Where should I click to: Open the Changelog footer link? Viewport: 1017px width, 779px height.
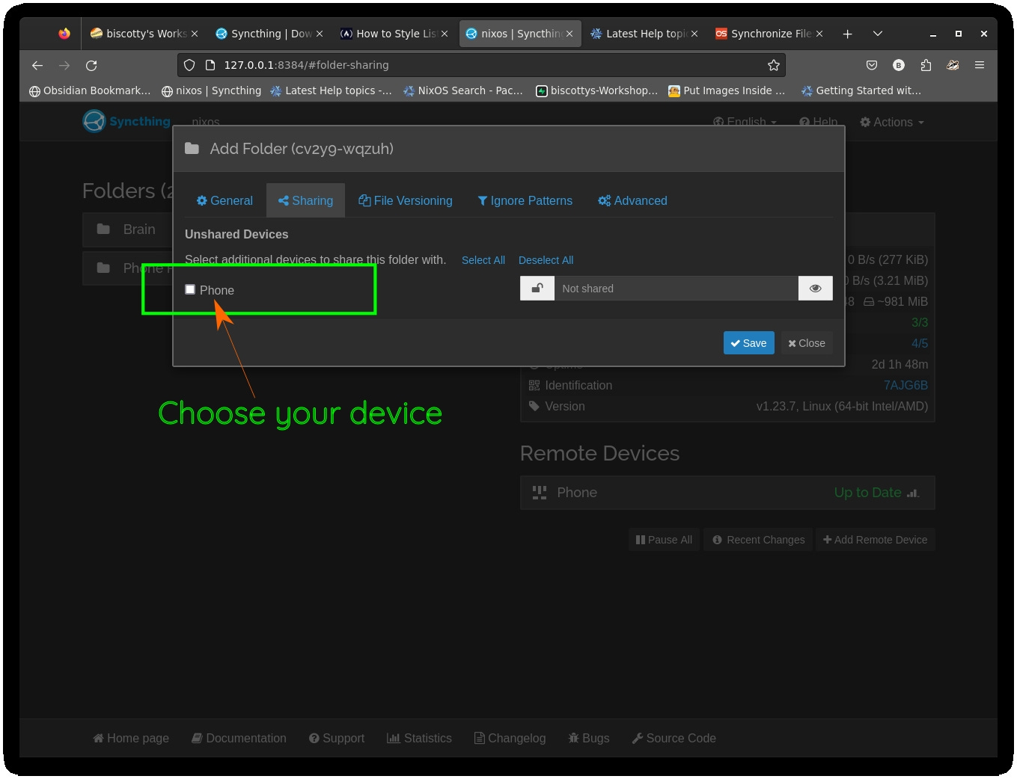tap(510, 738)
